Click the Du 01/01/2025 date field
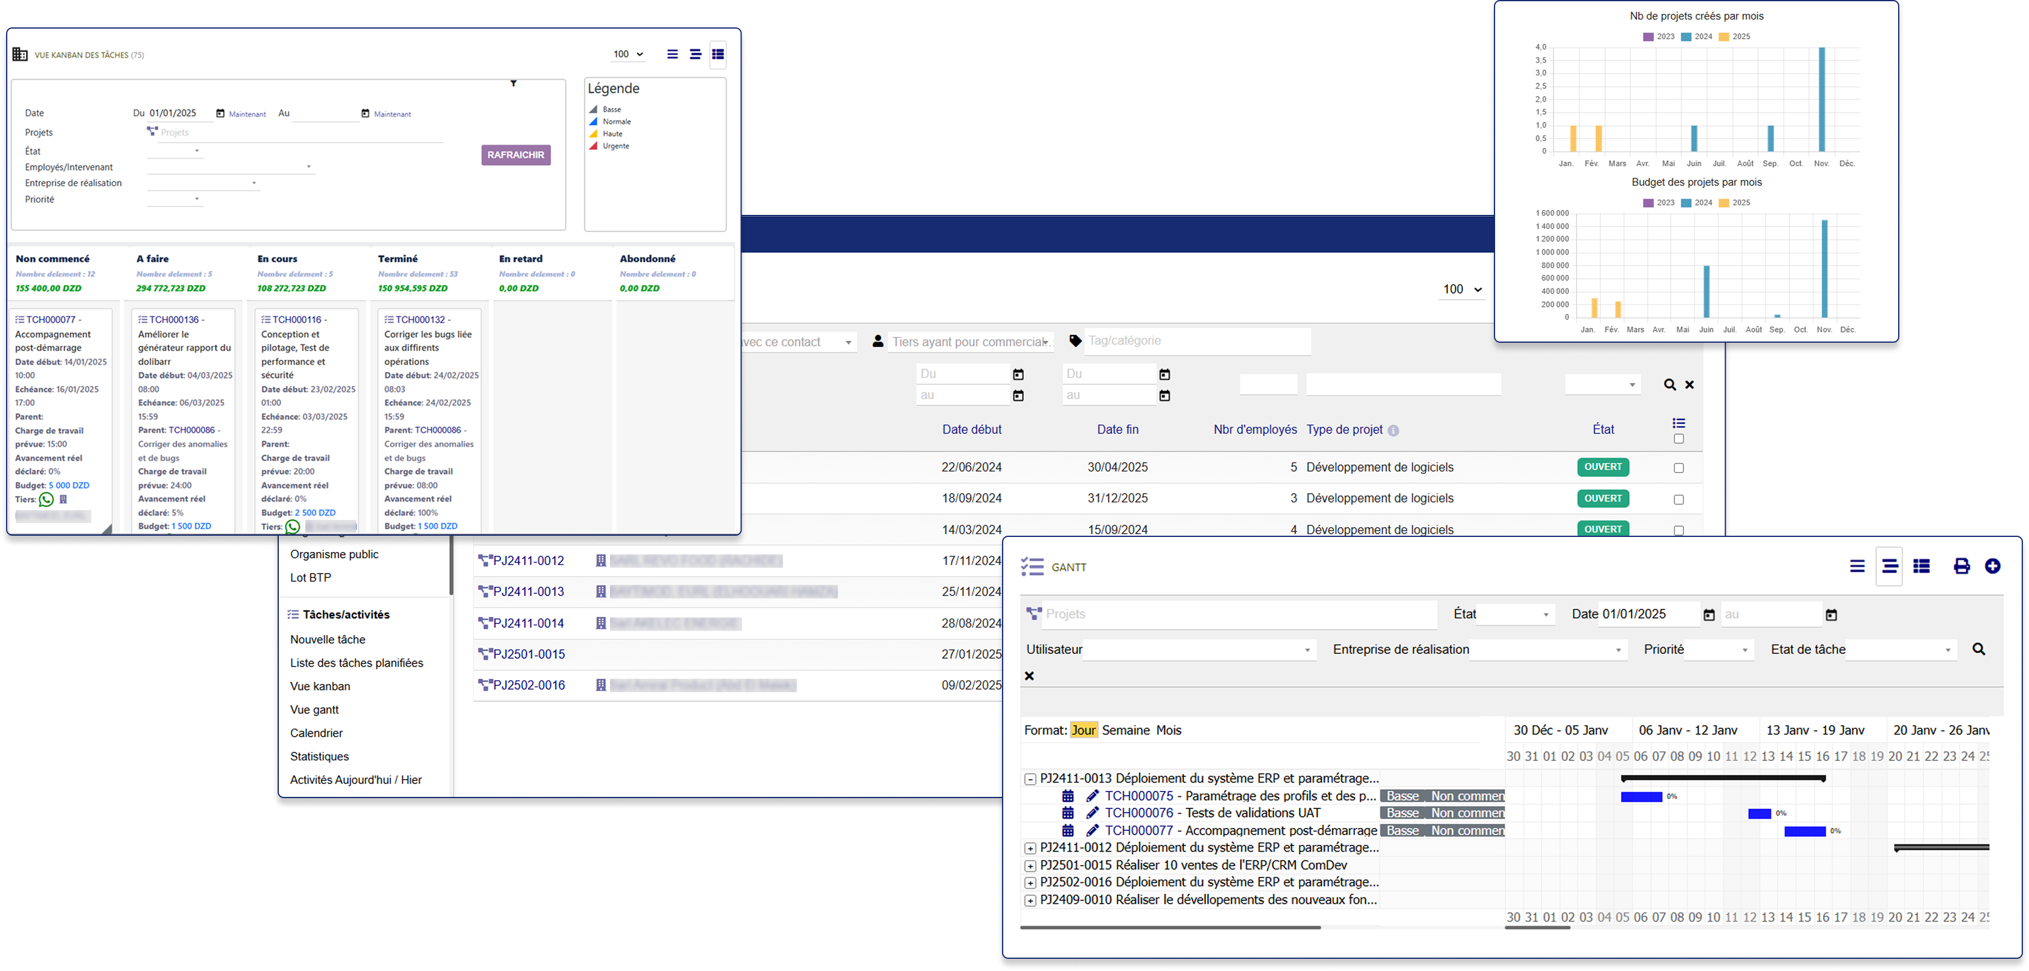 click(175, 113)
